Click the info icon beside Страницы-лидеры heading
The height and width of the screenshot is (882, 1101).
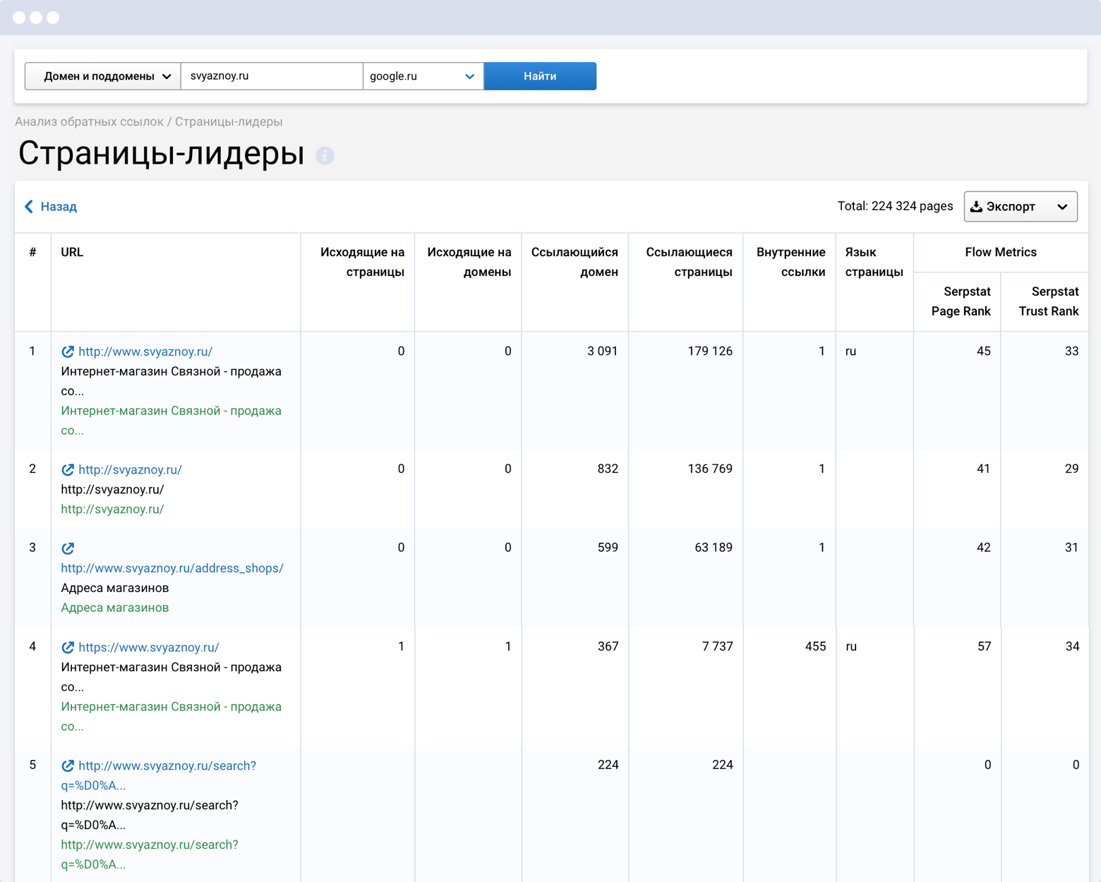[x=325, y=155]
